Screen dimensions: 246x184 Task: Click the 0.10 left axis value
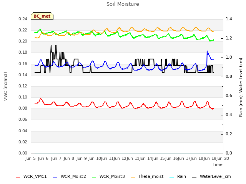pyautogui.click(x=23, y=97)
